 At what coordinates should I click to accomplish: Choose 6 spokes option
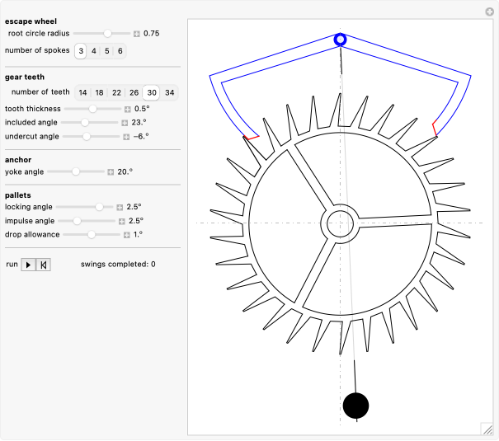tap(120, 51)
